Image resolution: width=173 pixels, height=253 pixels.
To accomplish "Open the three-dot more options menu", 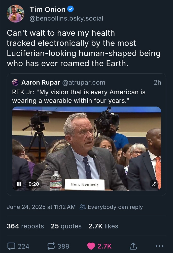I will [159, 246].
